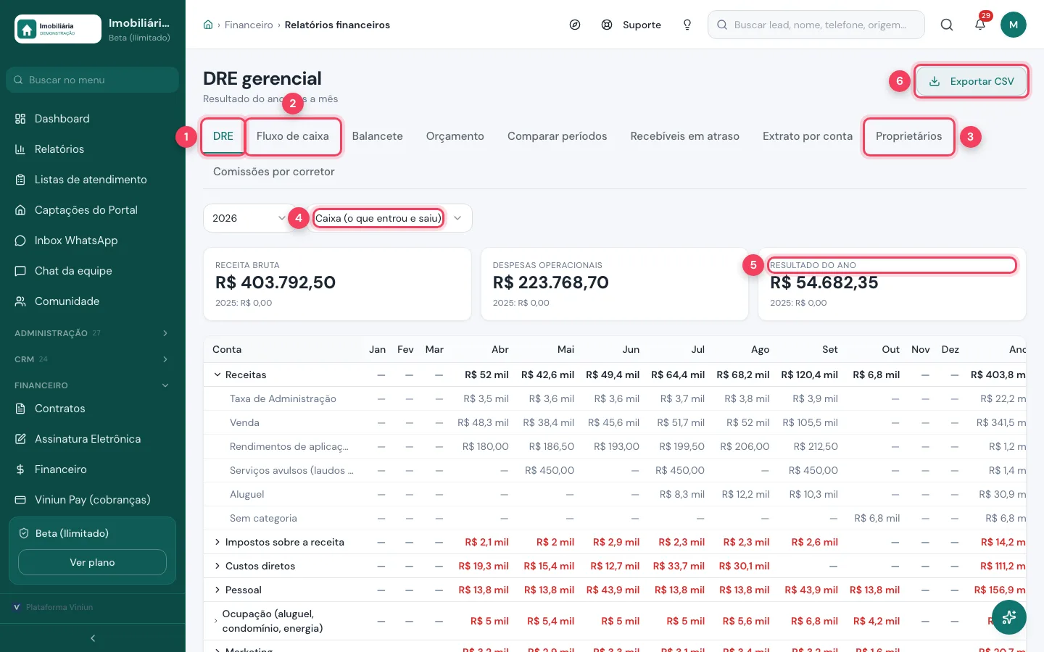1044x652 pixels.
Task: Expand the CRM sidebar section
Action: click(93, 359)
